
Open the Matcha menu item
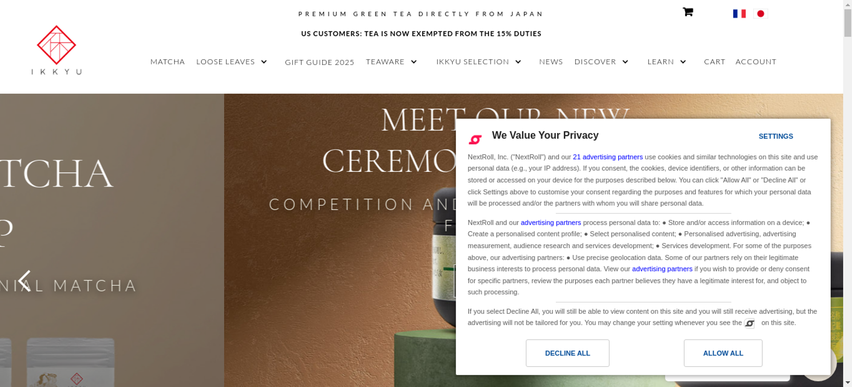click(x=167, y=62)
